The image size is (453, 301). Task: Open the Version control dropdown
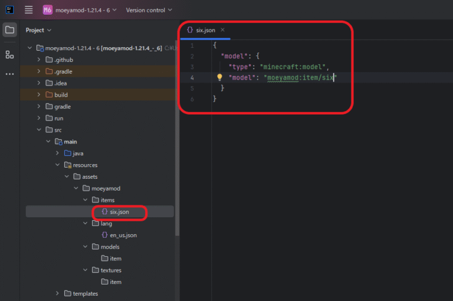coord(149,10)
